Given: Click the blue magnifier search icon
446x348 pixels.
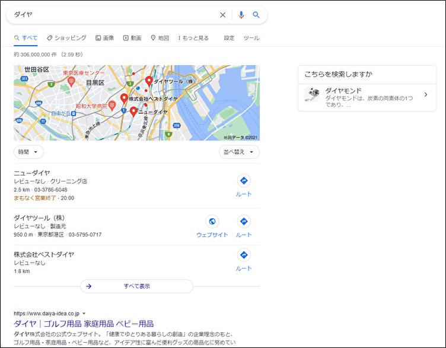Looking at the screenshot, I should pos(256,15).
